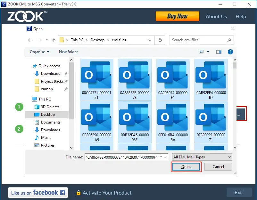This screenshot has width=257, height=200.
Task: Click eml files in address breadcrumb
Action: (x=119, y=40)
